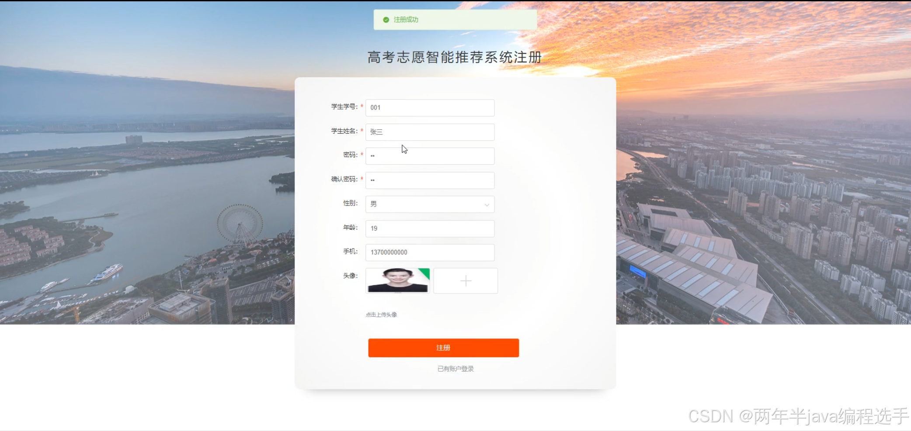The width and height of the screenshot is (911, 431).
Task: Click the 点击上传头像 hint text
Action: [x=381, y=314]
